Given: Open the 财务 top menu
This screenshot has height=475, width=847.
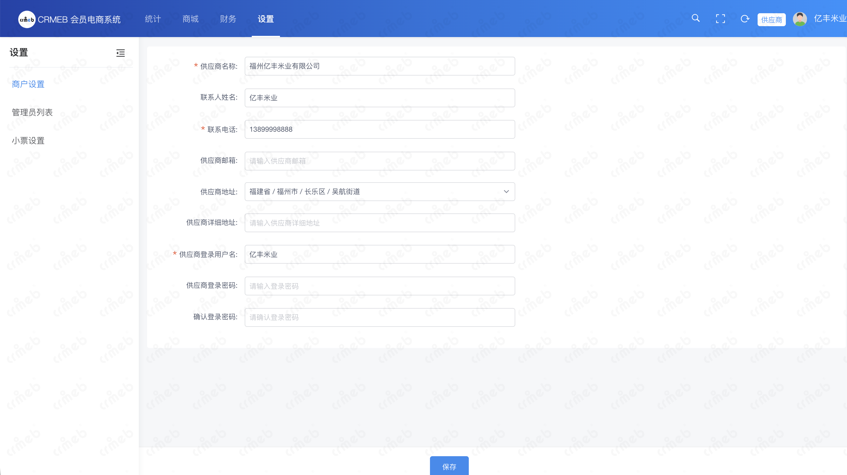Looking at the screenshot, I should [228, 19].
